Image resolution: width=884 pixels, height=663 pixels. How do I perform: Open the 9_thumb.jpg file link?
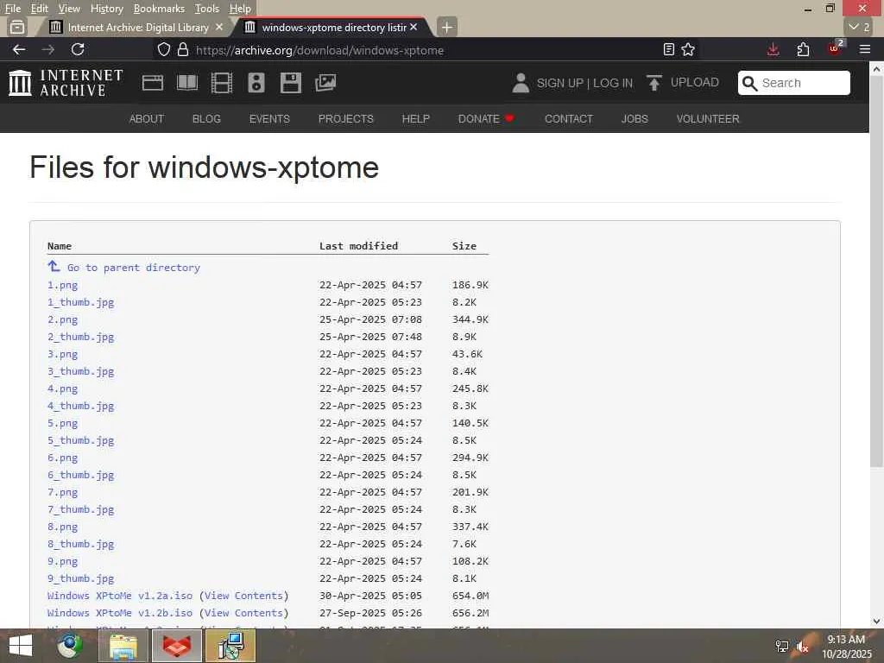80,578
